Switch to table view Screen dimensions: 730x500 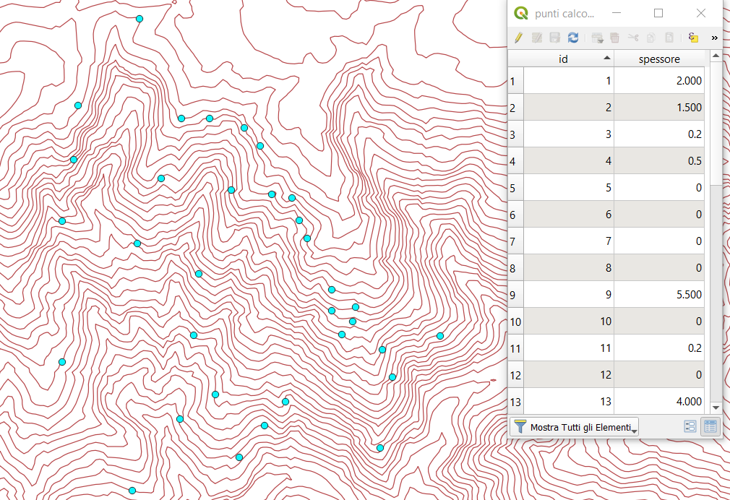point(710,426)
